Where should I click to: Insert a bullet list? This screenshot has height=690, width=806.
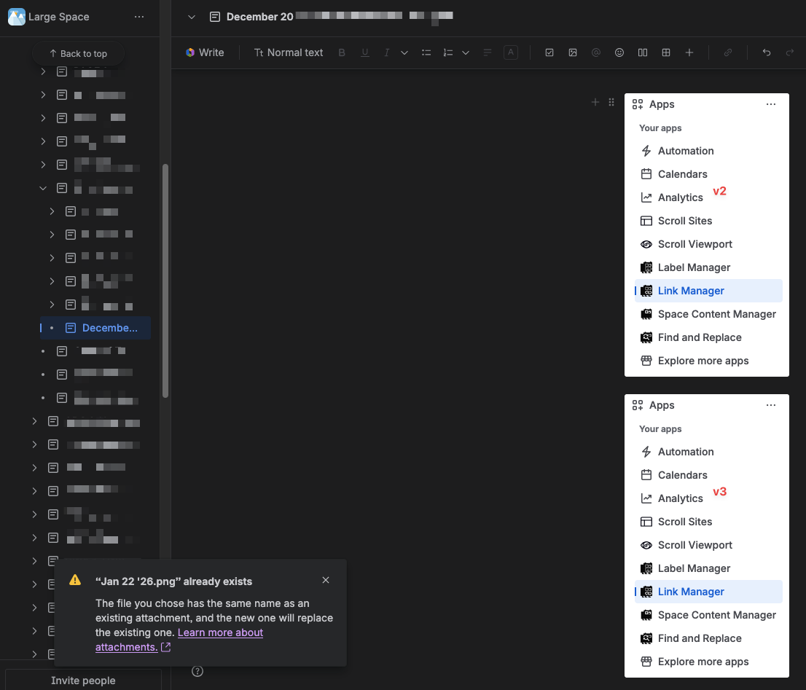click(427, 52)
